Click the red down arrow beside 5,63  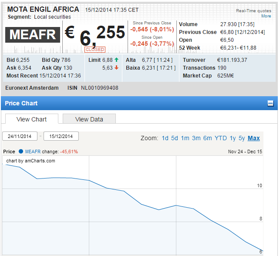pos(116,67)
